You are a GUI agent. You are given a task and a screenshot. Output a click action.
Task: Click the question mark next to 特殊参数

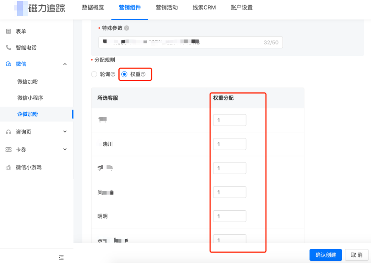127,28
